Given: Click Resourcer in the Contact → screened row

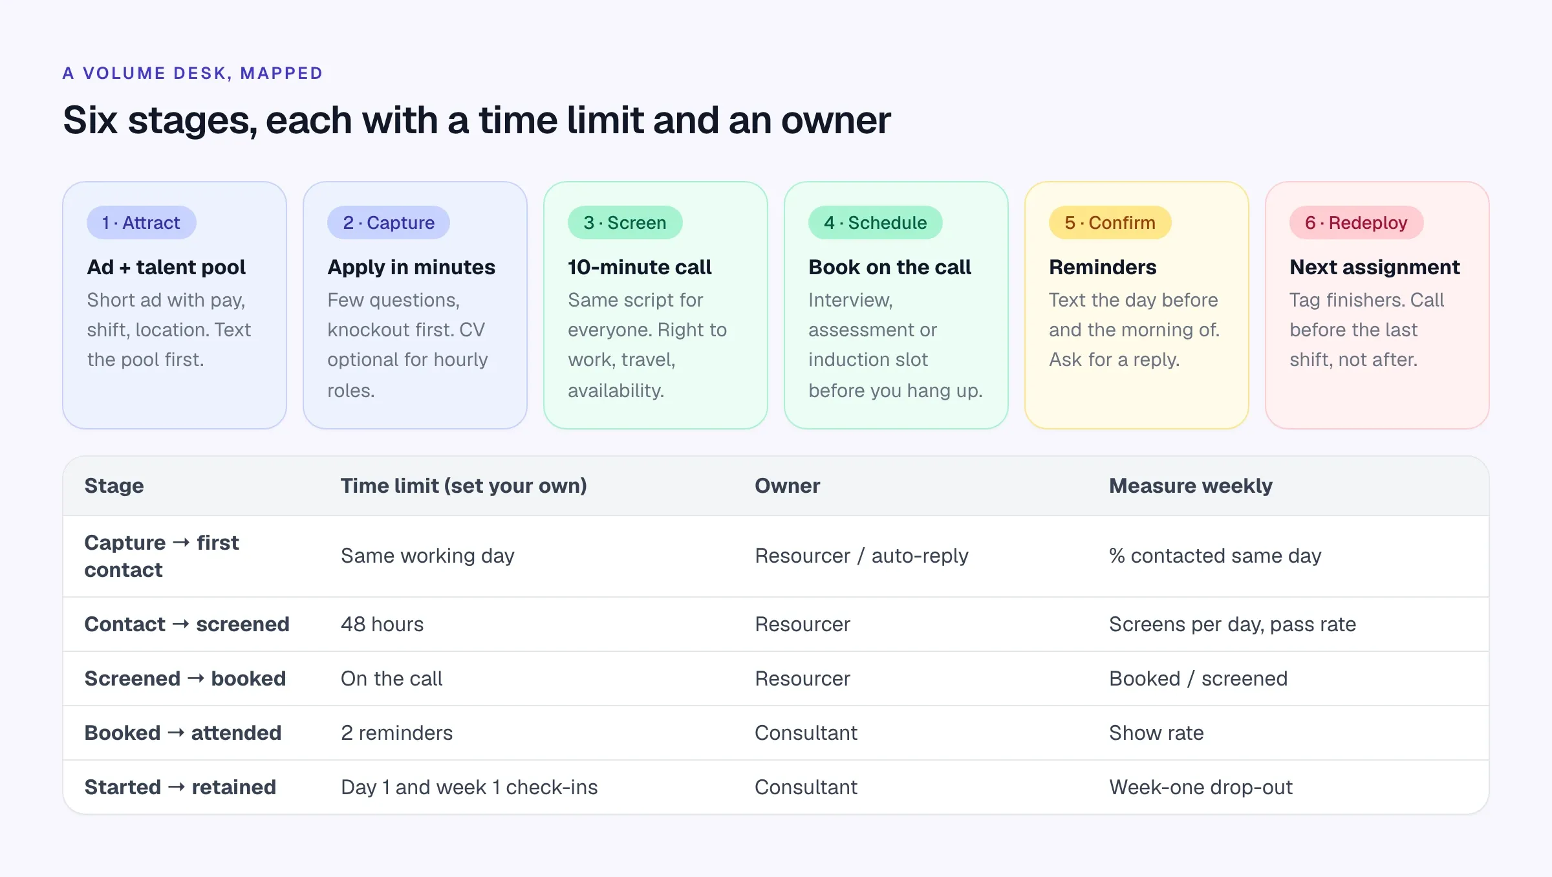Looking at the screenshot, I should (803, 624).
